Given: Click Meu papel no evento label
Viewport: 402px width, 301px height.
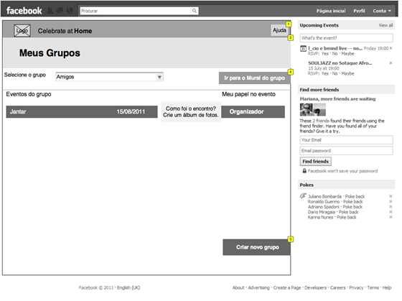Looking at the screenshot, I should (x=248, y=94).
